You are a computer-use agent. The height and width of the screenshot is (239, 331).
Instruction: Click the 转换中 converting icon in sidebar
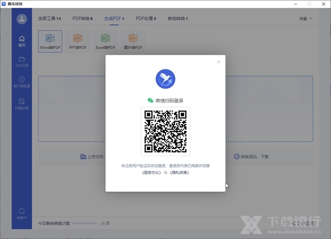point(22,213)
